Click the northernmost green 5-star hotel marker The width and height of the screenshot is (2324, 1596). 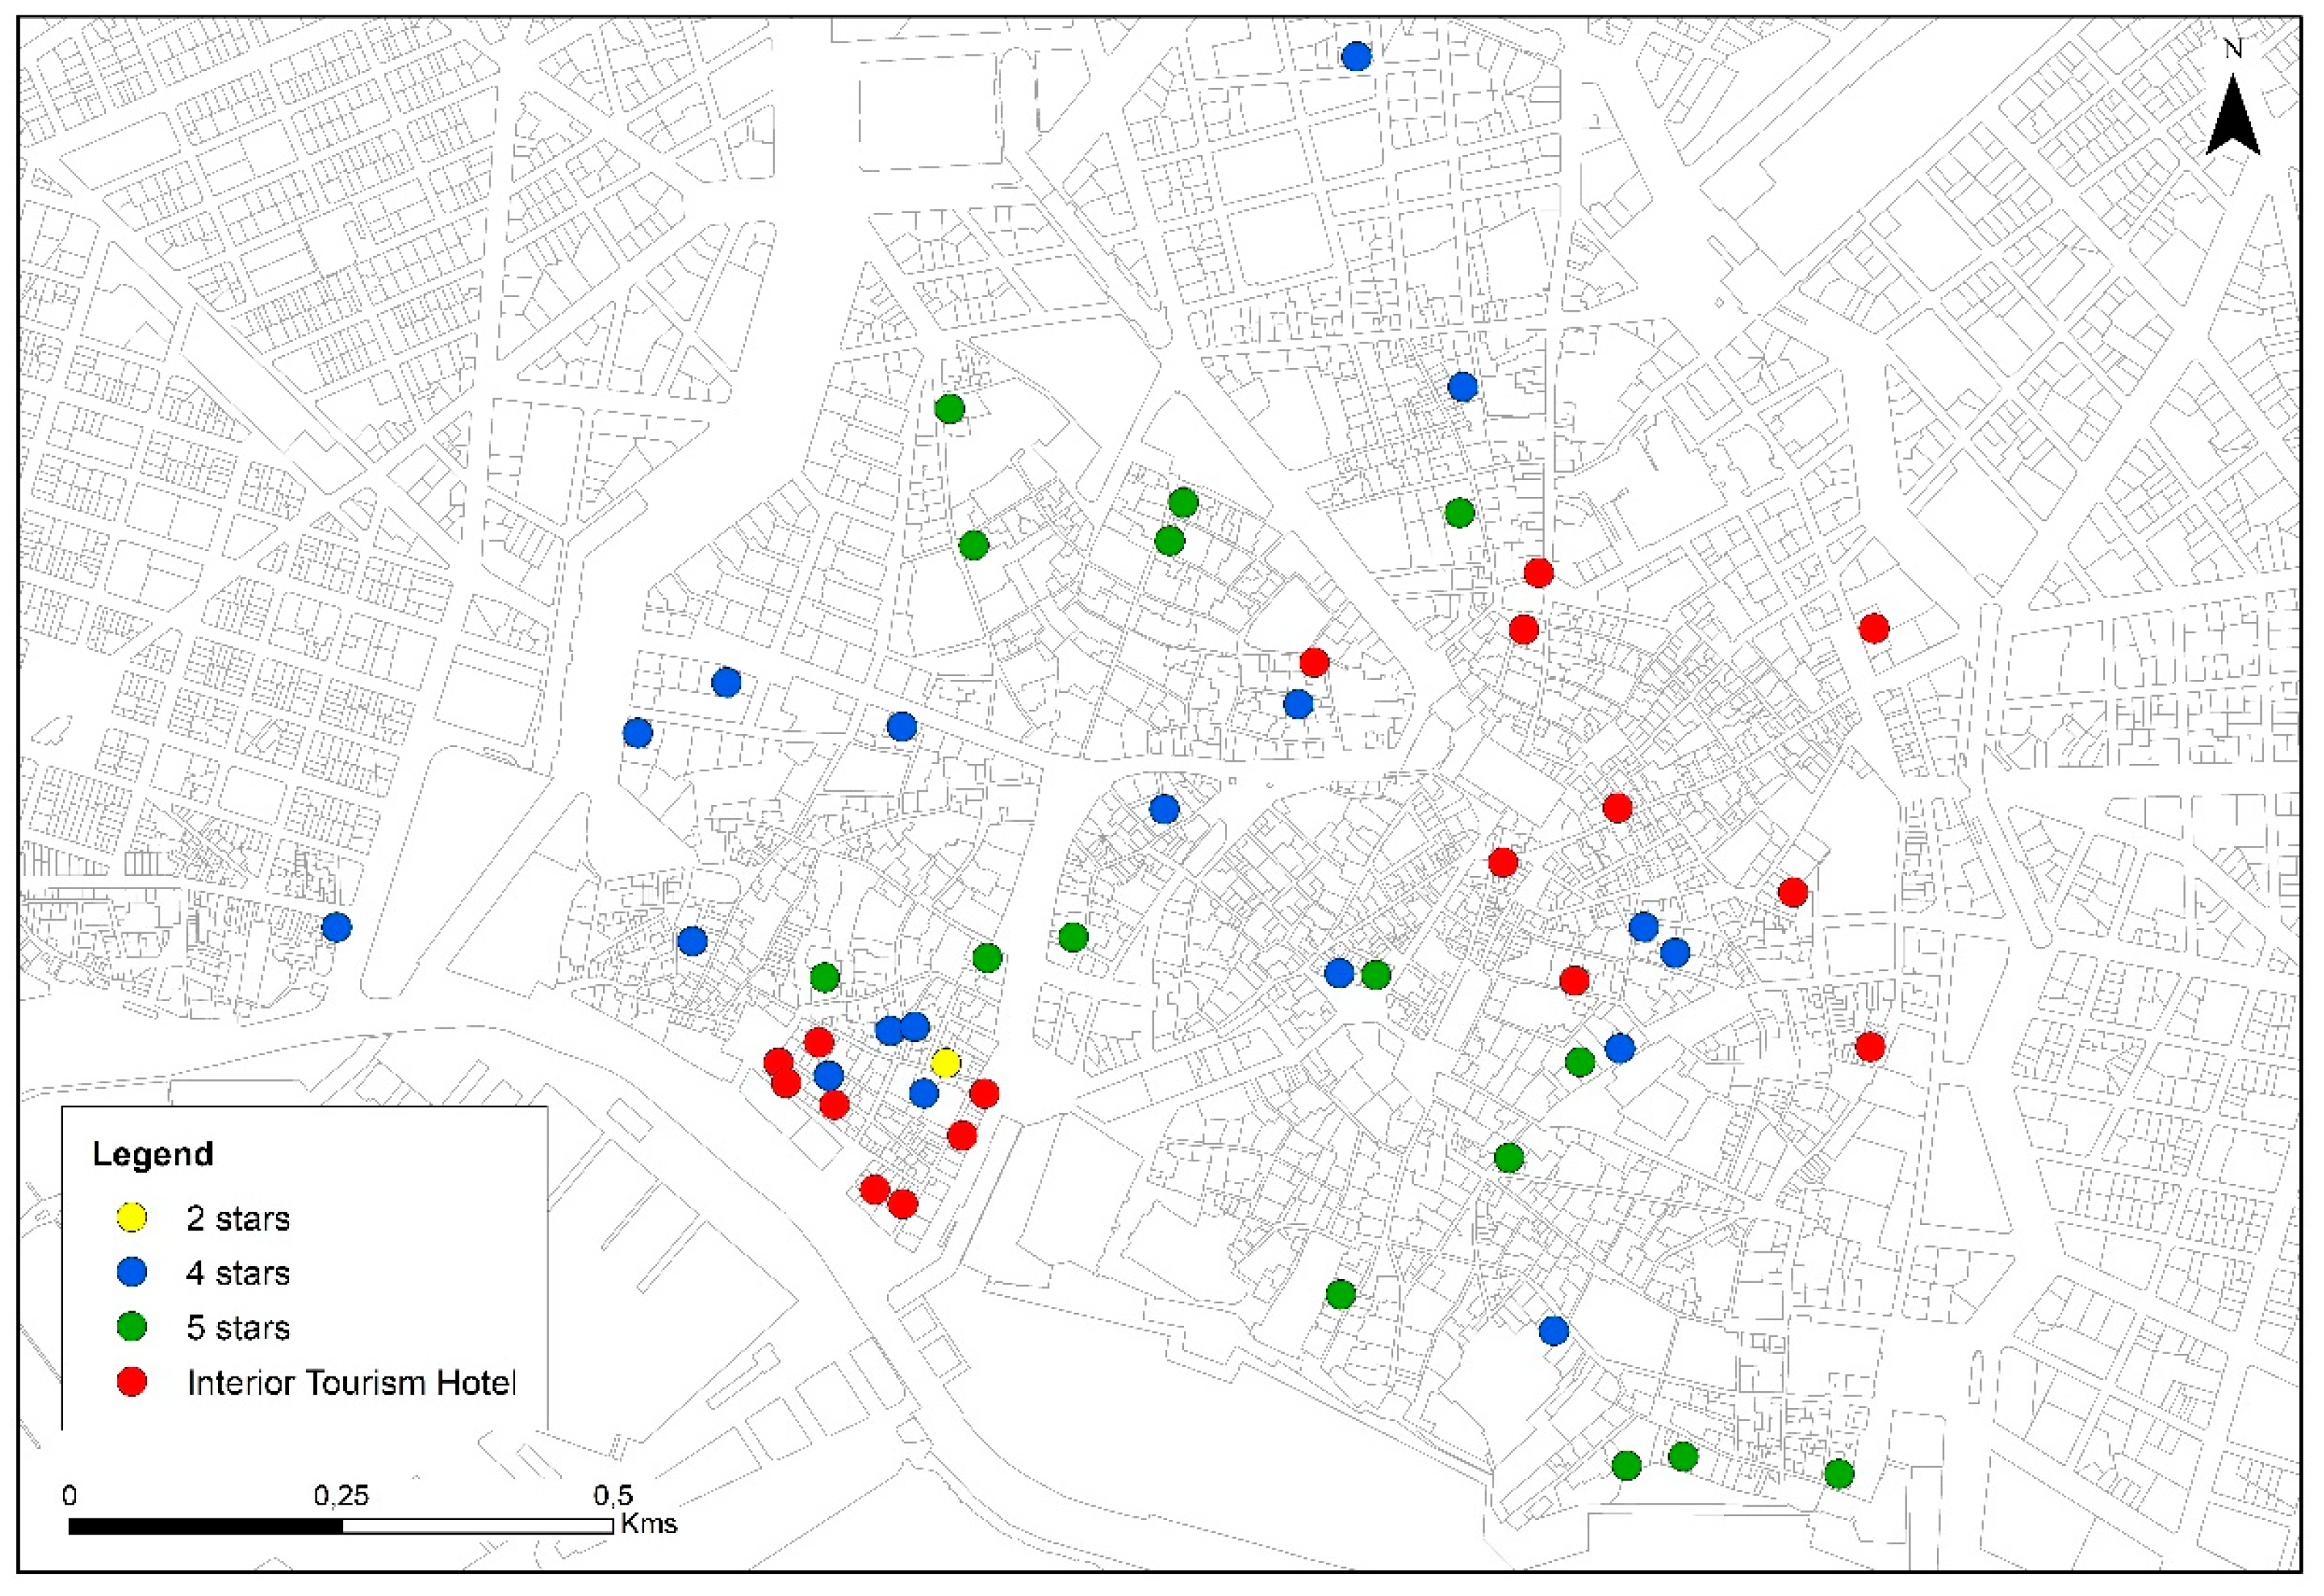coord(949,408)
